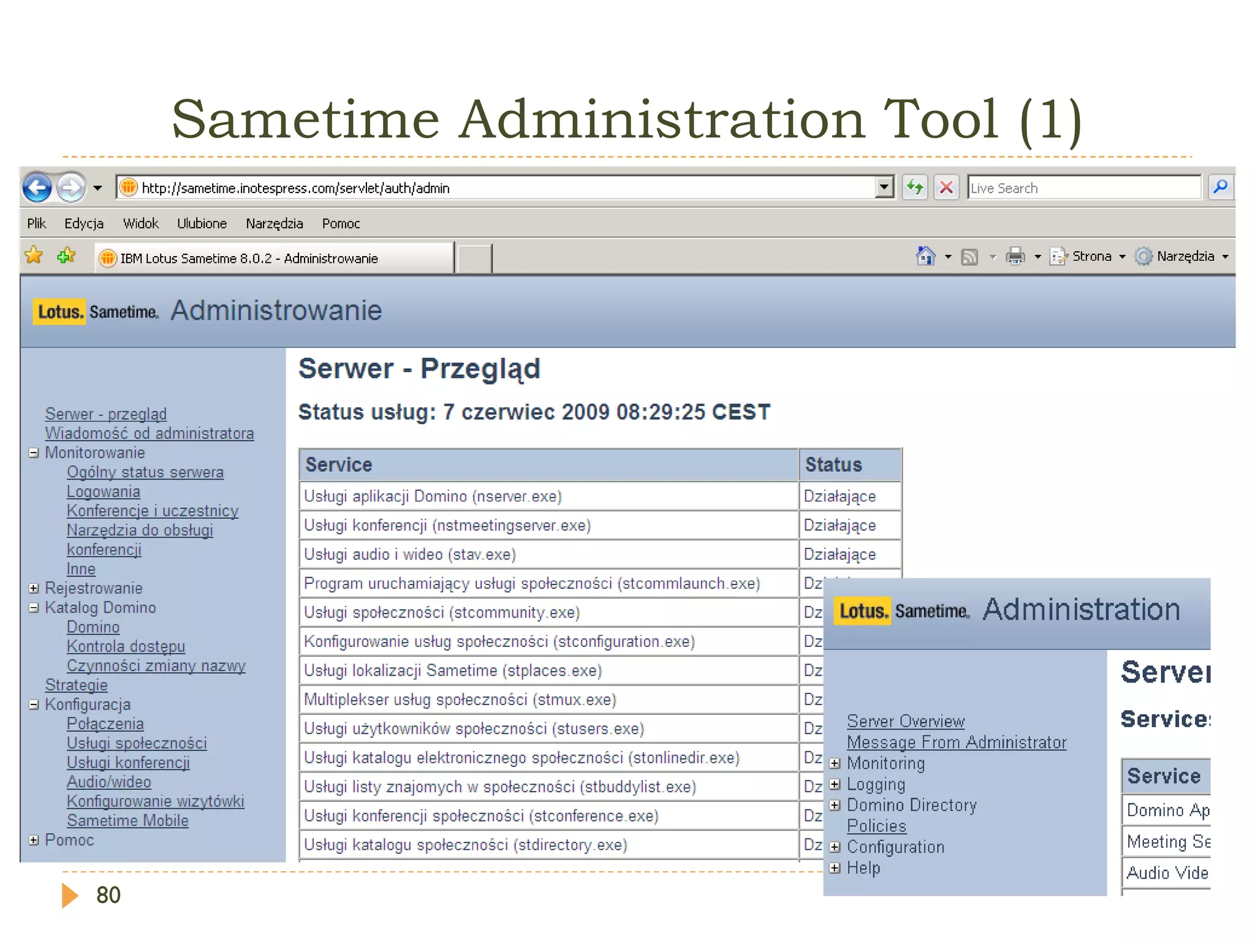Open the Plik menu
This screenshot has height=941, width=1255.
[x=37, y=224]
